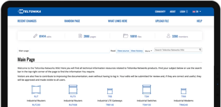Click the folder files icon
Image resolution: width=221 pixels, height=107 pixels.
(x=125, y=36)
